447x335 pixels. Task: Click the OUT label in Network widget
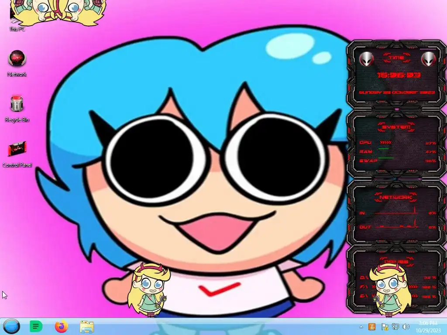tap(365, 227)
